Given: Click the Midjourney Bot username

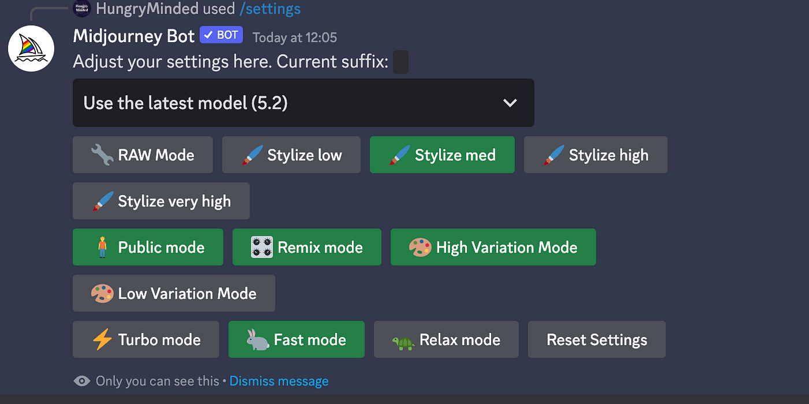Looking at the screenshot, I should coord(134,36).
